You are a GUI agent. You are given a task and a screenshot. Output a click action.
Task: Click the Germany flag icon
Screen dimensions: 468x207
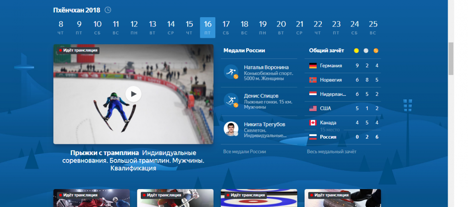coord(313,65)
